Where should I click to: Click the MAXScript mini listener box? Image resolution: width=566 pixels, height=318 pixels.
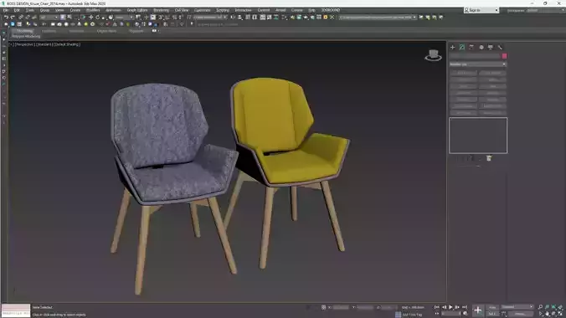(16, 310)
